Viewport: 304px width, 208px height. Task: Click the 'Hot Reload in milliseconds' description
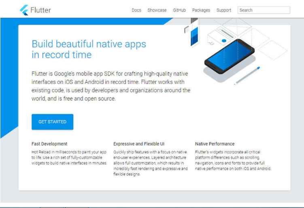69,158
